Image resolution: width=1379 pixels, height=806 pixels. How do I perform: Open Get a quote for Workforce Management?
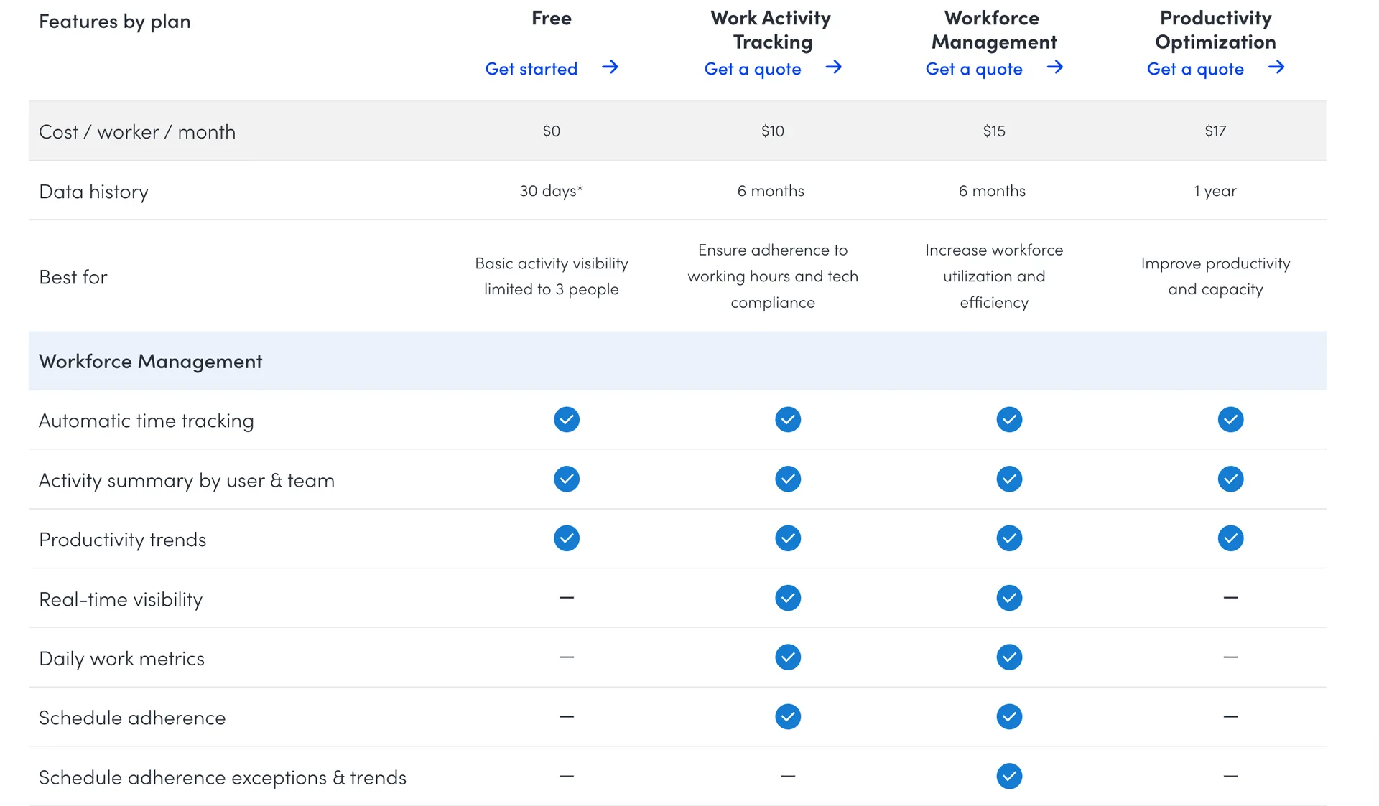973,69
